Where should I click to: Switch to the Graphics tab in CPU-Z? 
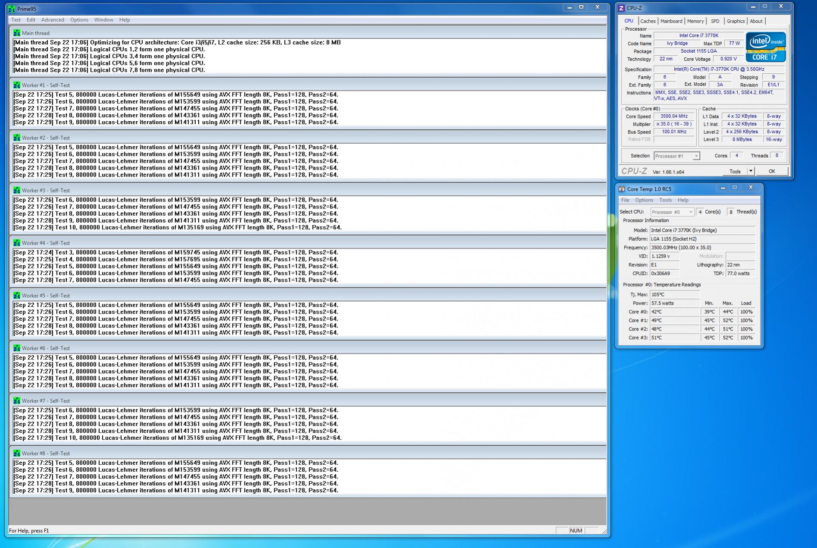click(736, 21)
